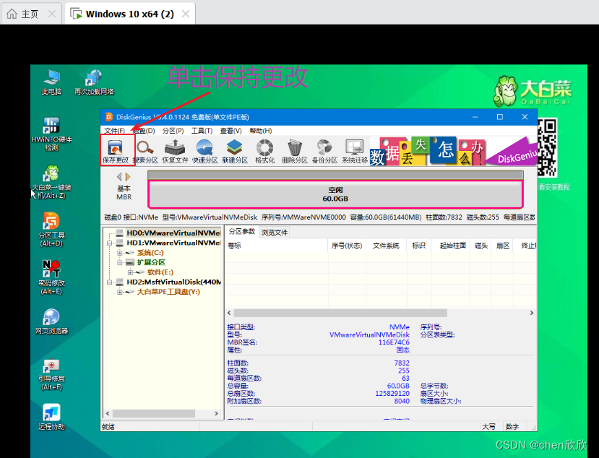Image resolution: width=599 pixels, height=458 pixels.
Task: Expand the 软件(E:) partition node
Action: point(130,272)
